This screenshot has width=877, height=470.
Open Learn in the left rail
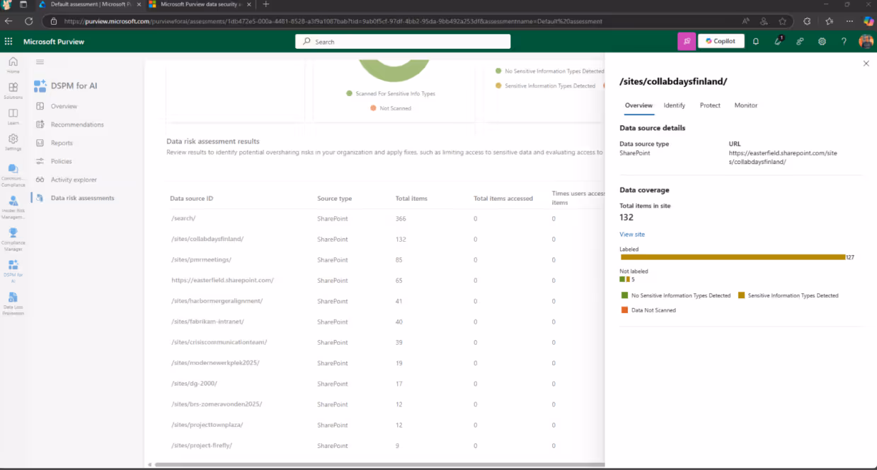[x=13, y=117]
